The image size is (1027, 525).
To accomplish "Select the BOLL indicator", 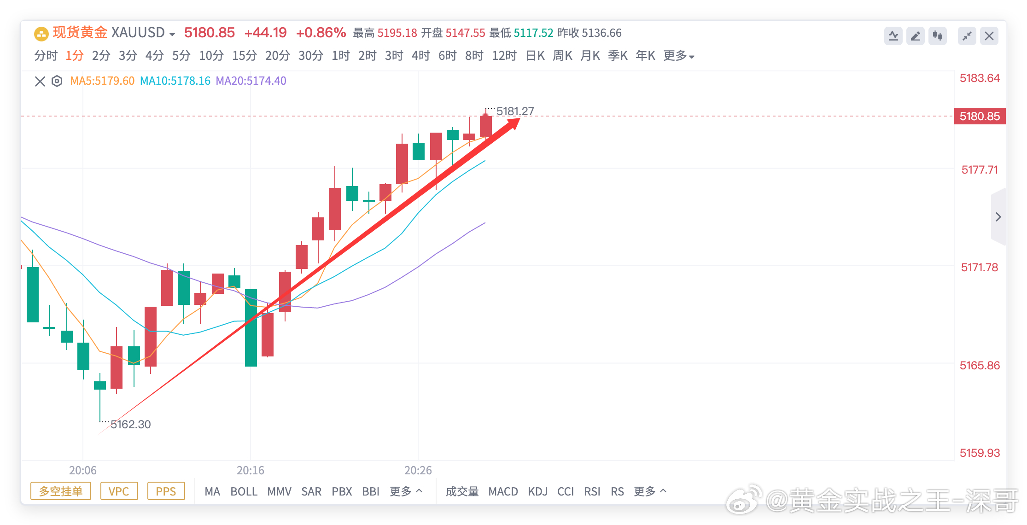I will click(x=245, y=491).
